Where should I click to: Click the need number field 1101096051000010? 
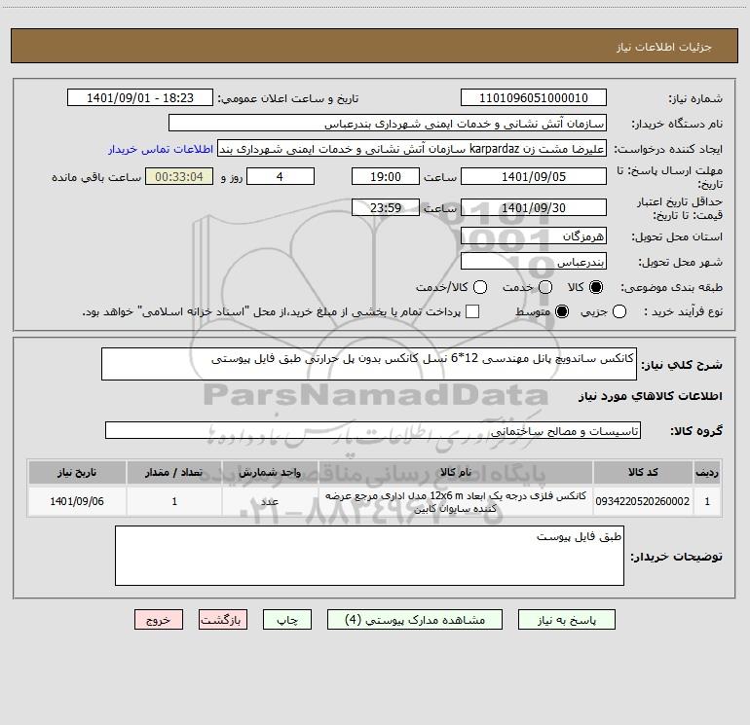(x=534, y=98)
